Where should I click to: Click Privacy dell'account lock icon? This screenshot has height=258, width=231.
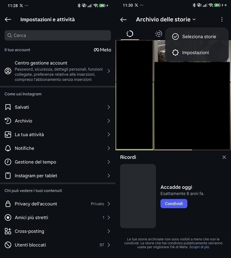(8, 204)
